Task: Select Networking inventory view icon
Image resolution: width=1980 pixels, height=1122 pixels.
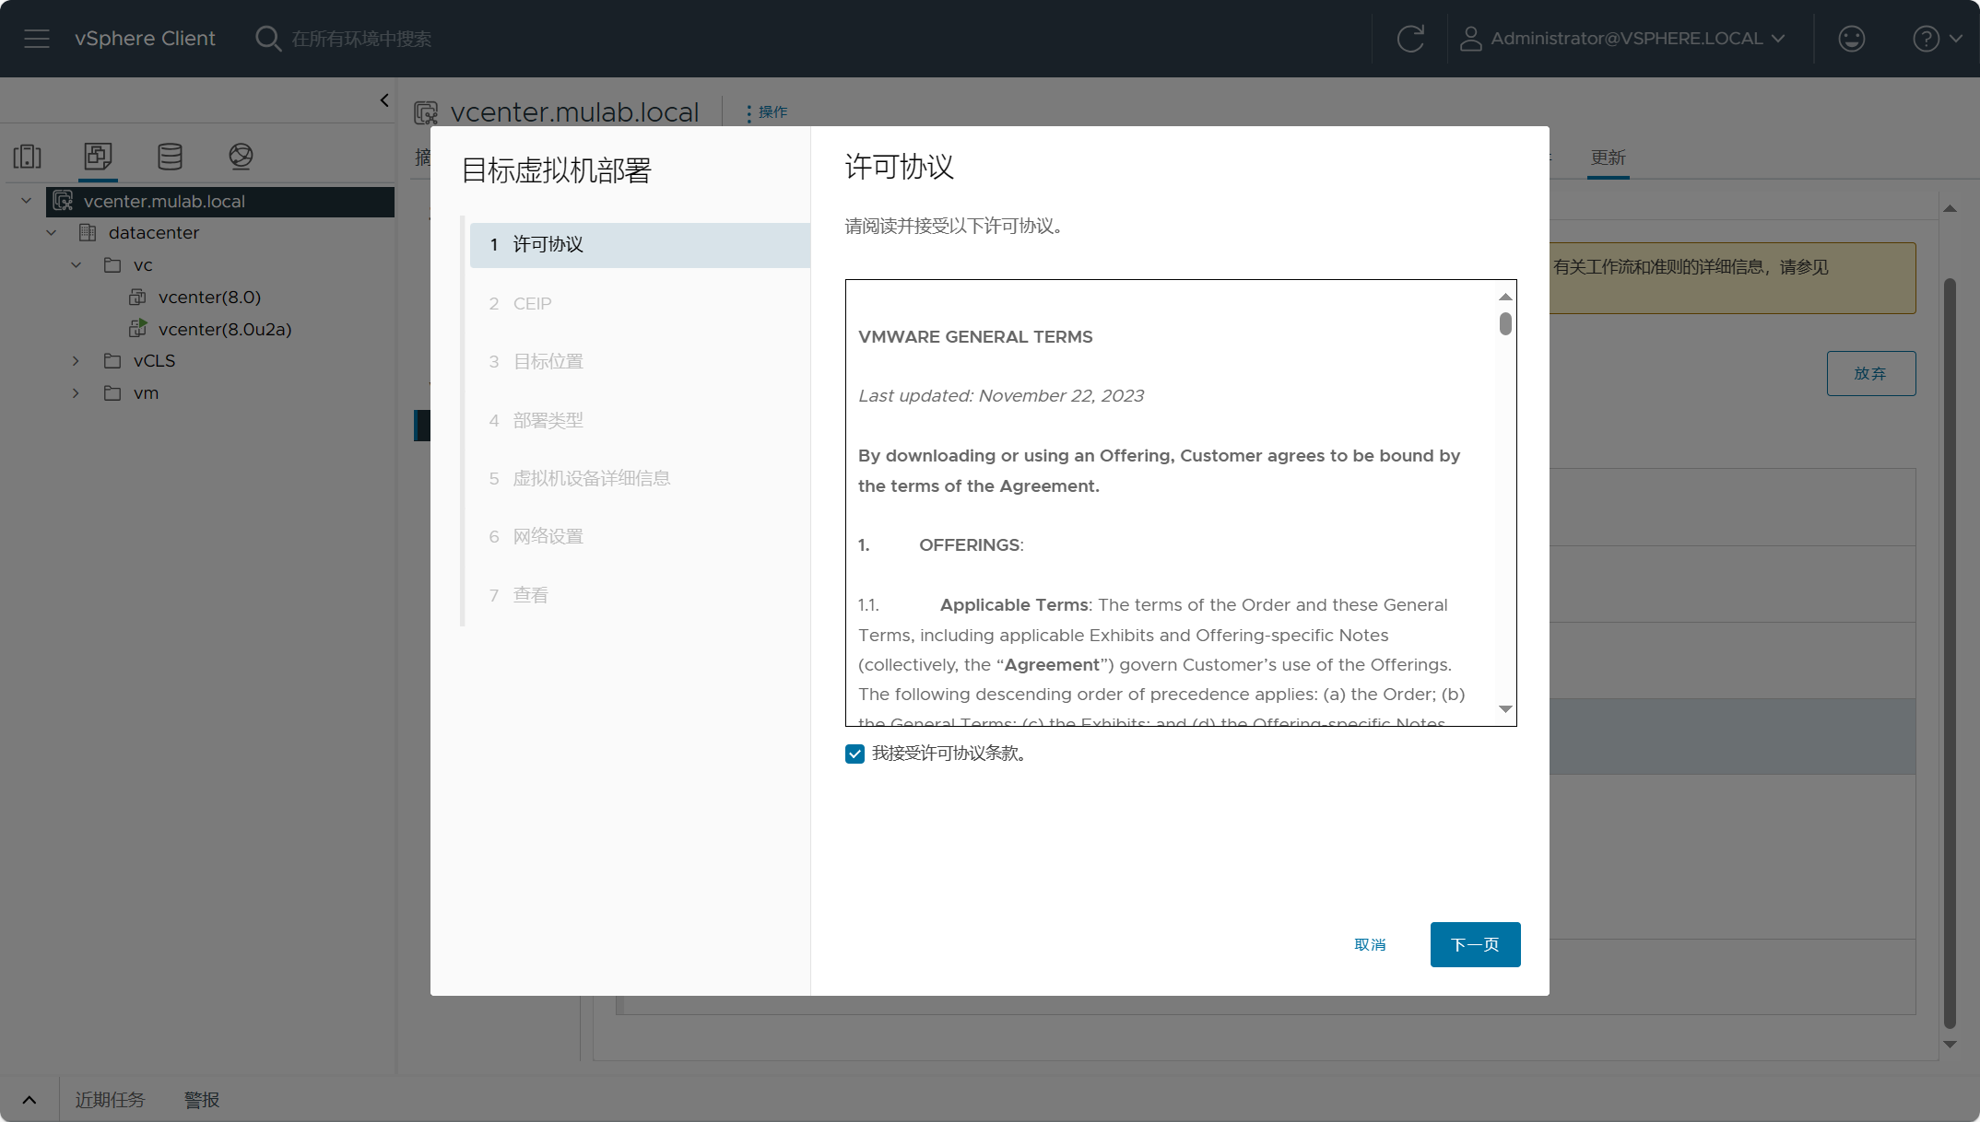Action: click(241, 156)
